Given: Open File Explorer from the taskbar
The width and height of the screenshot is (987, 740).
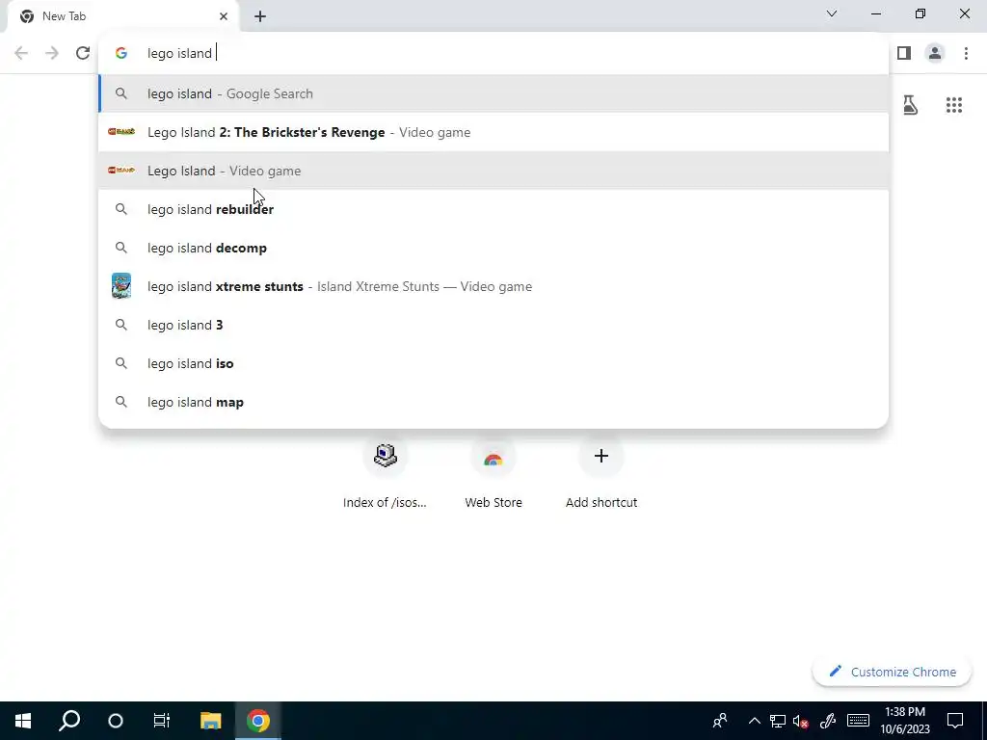Looking at the screenshot, I should coord(210,721).
